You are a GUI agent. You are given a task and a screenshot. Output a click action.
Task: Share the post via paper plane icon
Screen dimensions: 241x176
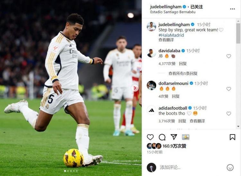[x=174, y=137]
